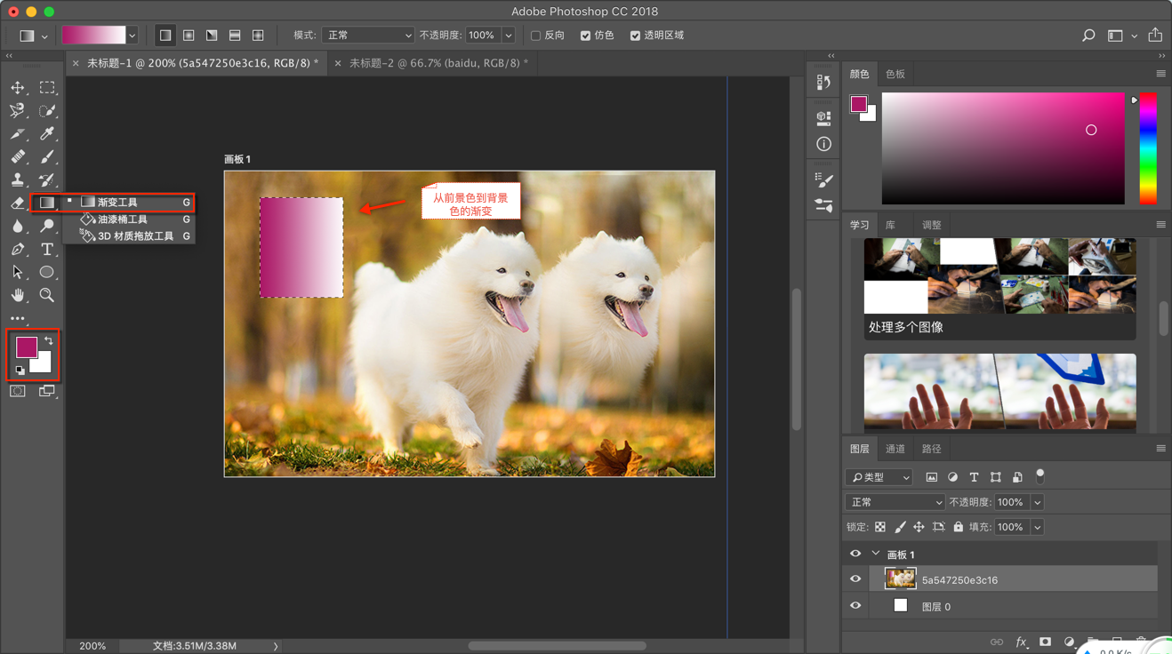1172x654 pixels.
Task: Switch to the 通道 tab
Action: pyautogui.click(x=895, y=449)
